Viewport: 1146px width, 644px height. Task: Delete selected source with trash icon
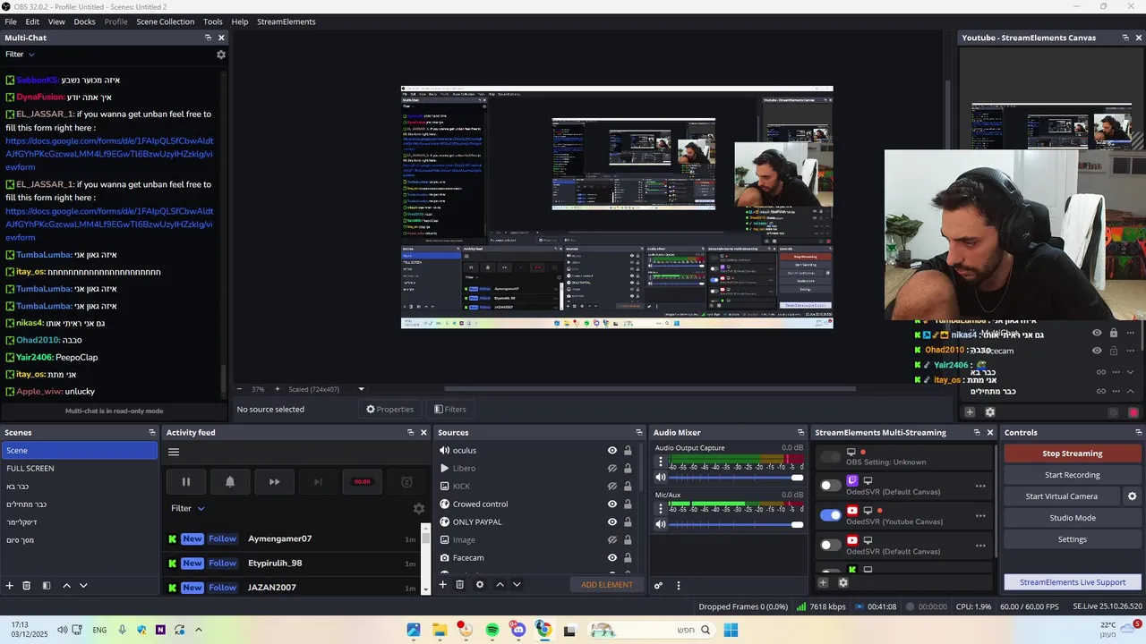coord(459,585)
